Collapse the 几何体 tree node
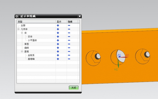The height and width of the screenshot is (99, 158). pyautogui.click(x=18, y=29)
